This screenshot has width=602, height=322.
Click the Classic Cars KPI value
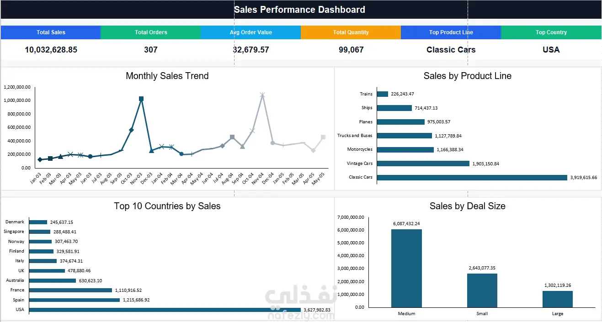pyautogui.click(x=451, y=50)
